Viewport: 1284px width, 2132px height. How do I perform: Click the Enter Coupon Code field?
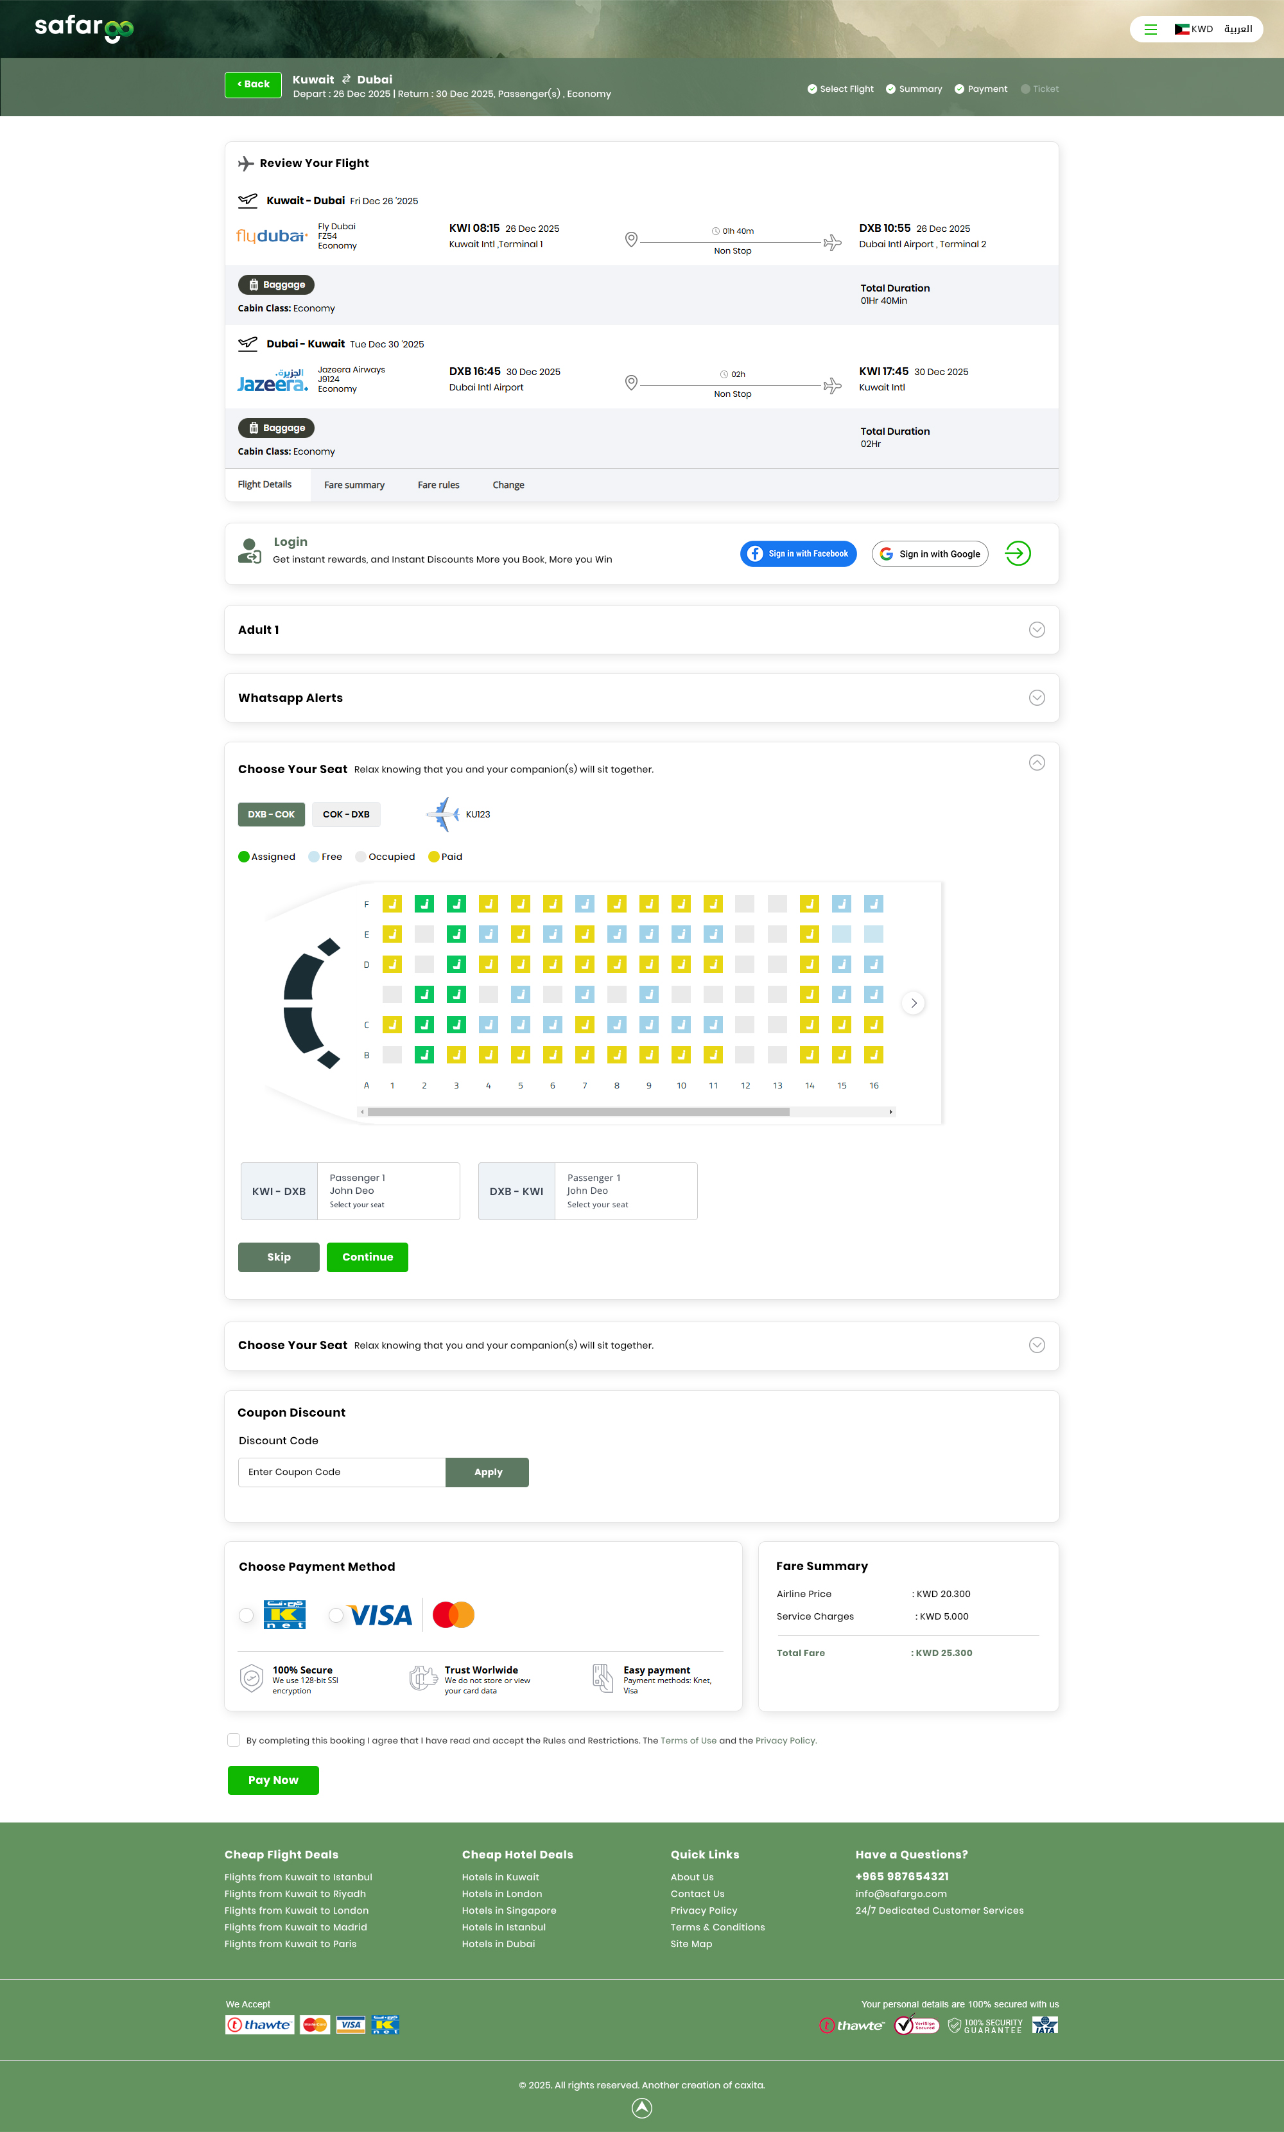pyautogui.click(x=342, y=1472)
